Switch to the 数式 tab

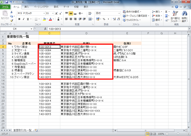[x=56, y=7]
